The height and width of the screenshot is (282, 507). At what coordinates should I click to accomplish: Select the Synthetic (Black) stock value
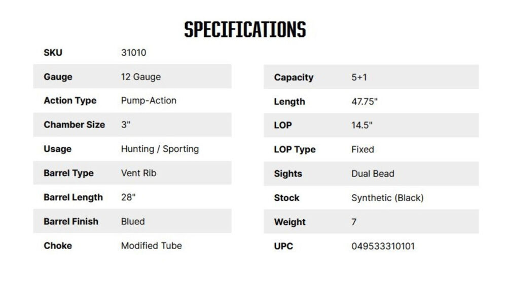387,197
